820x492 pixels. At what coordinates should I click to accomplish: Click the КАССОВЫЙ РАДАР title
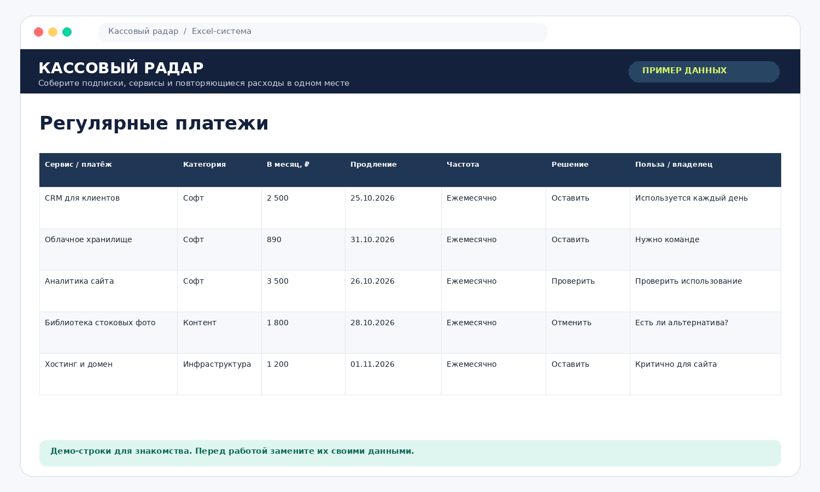pyautogui.click(x=121, y=68)
